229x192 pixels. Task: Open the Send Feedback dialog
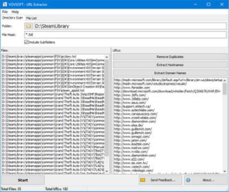pos(160,180)
